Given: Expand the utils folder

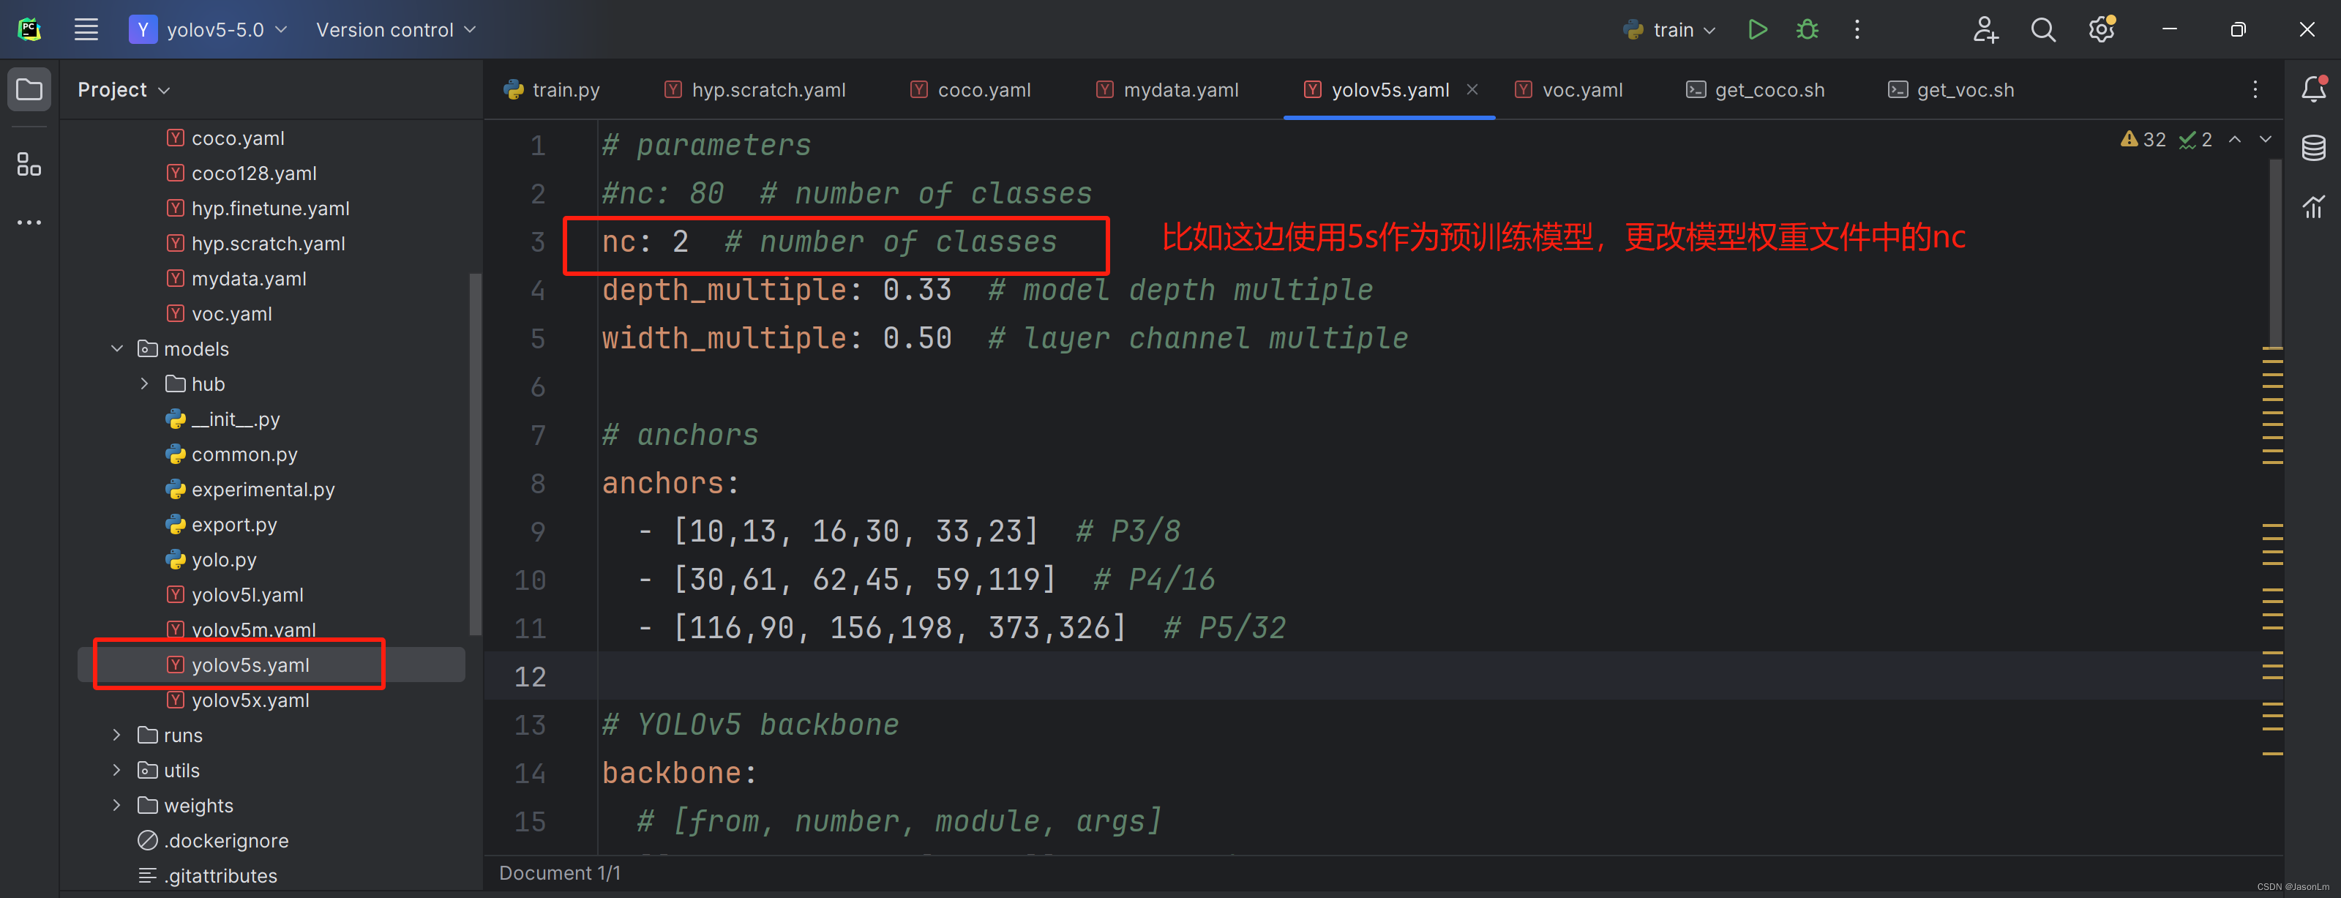Looking at the screenshot, I should tap(117, 770).
